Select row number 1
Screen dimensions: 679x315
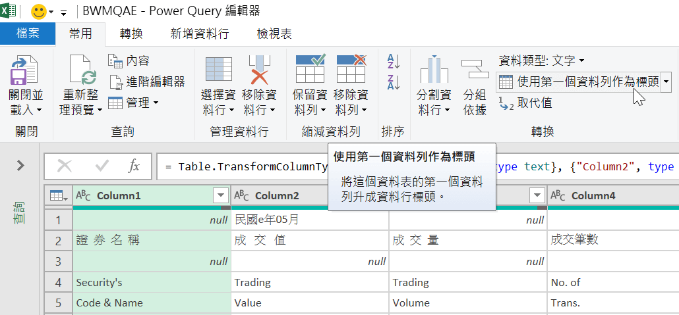(x=59, y=220)
